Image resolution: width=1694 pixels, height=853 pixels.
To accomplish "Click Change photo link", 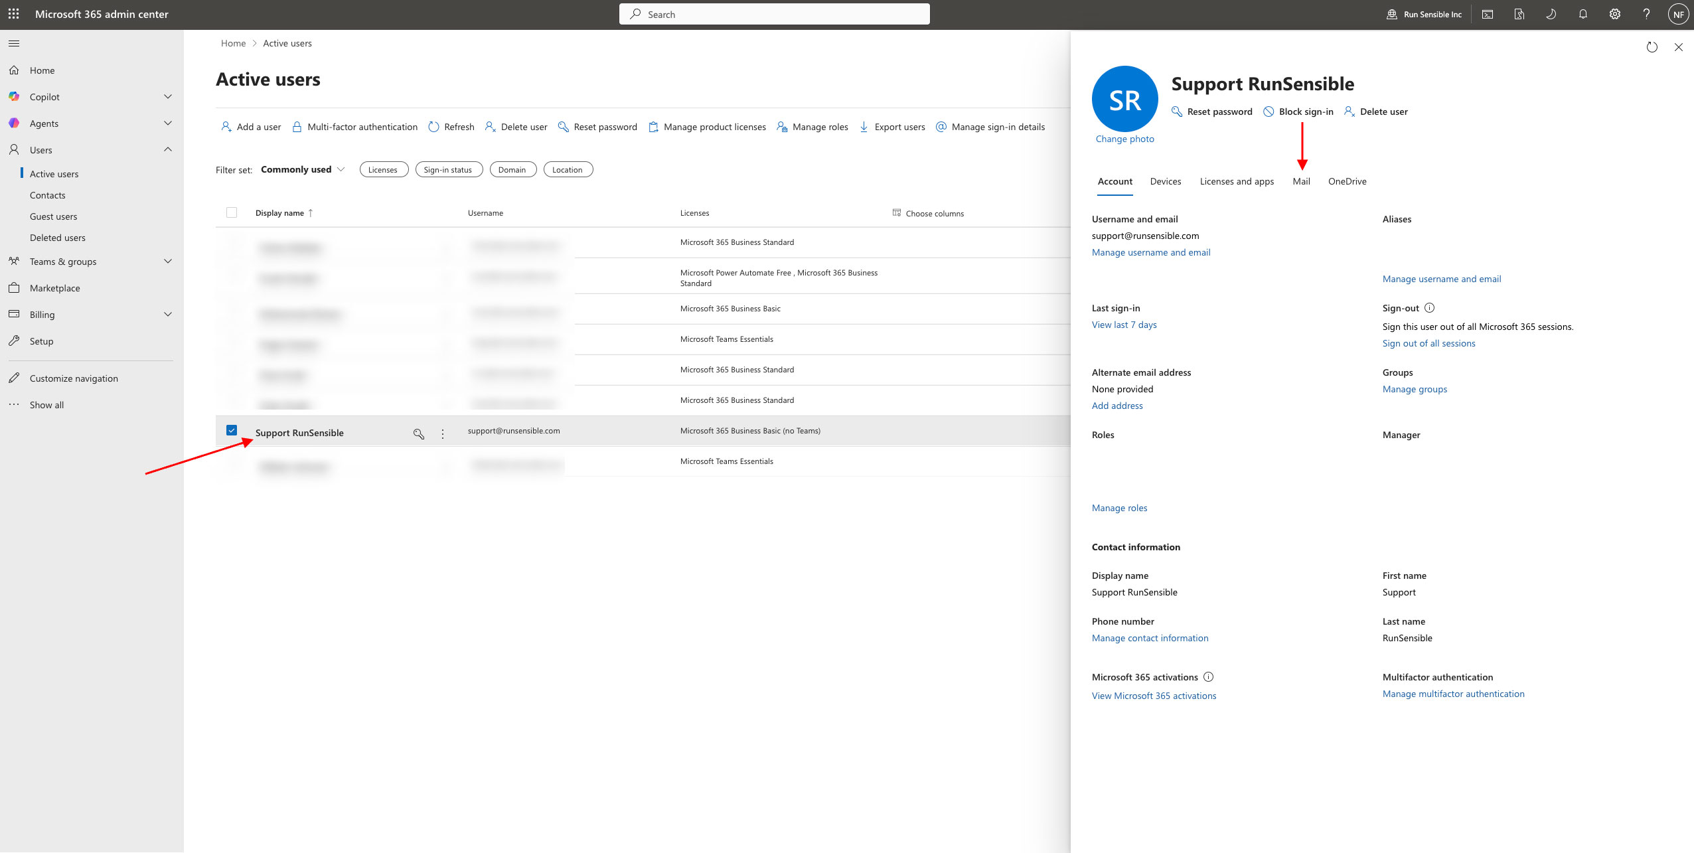I will pyautogui.click(x=1124, y=139).
